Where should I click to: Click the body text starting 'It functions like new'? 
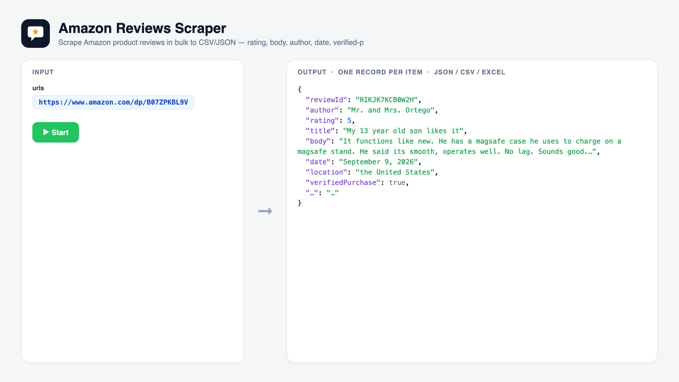pyautogui.click(x=459, y=146)
